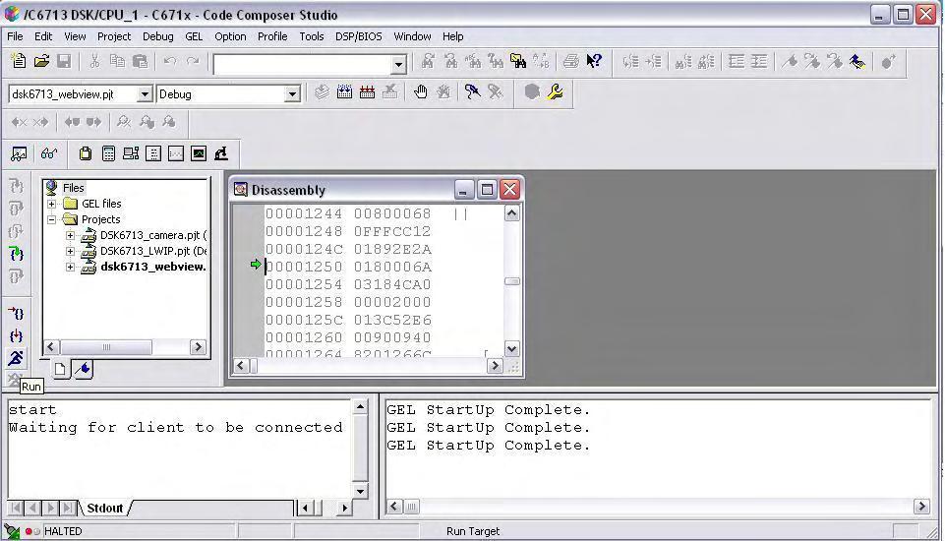Open the File menu
The width and height of the screenshot is (945, 541).
point(15,36)
